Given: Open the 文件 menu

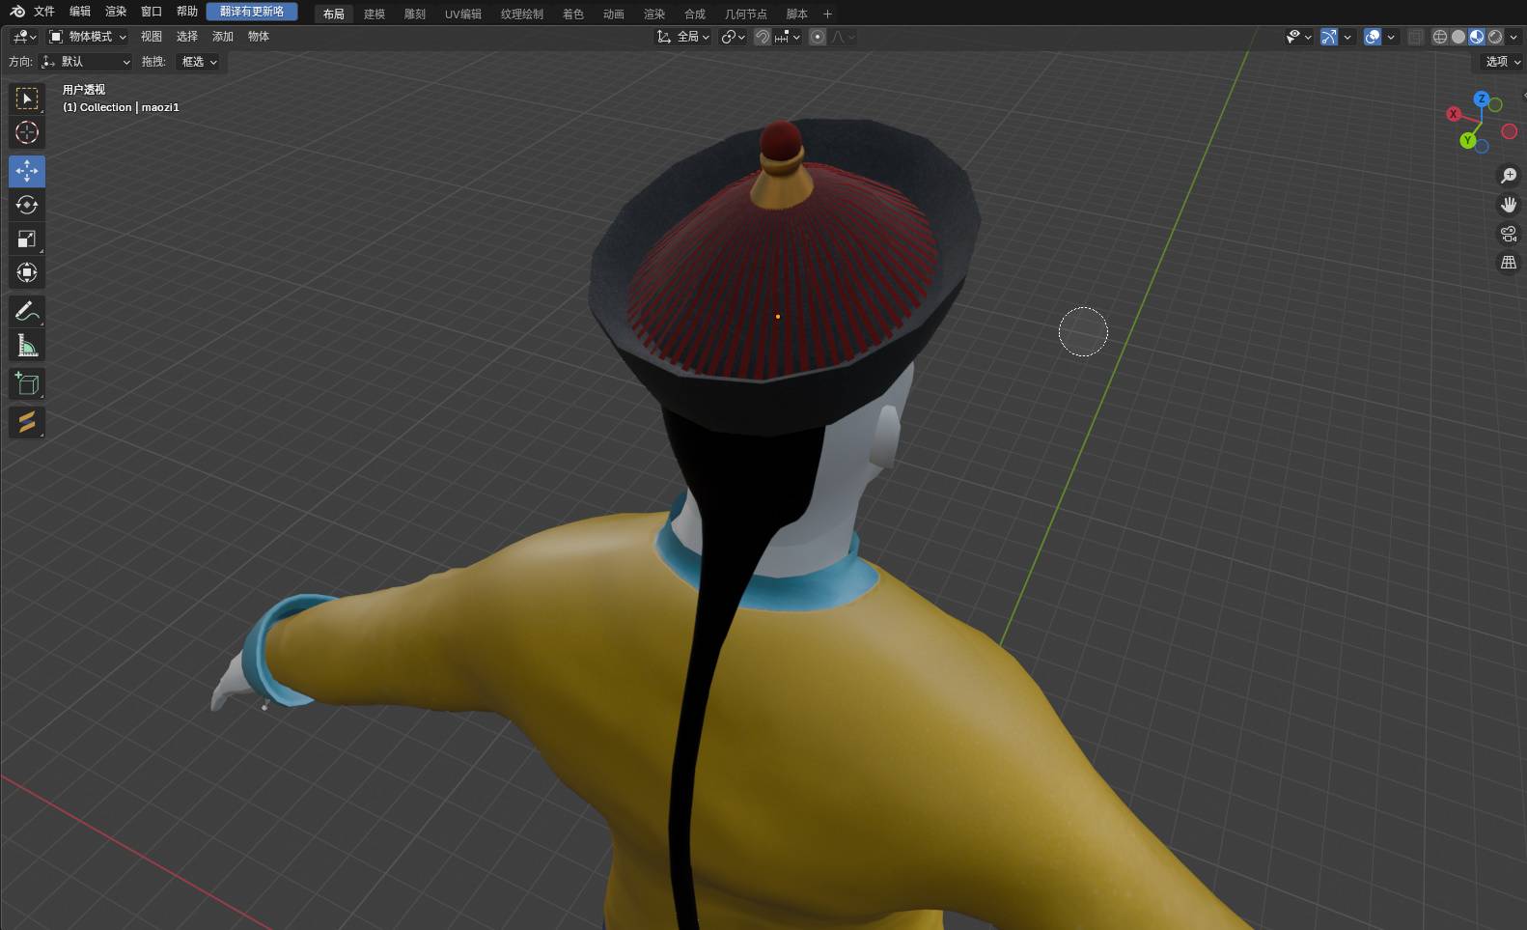Looking at the screenshot, I should pos(44,12).
